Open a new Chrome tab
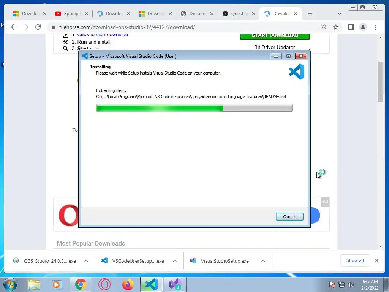 click(x=310, y=14)
